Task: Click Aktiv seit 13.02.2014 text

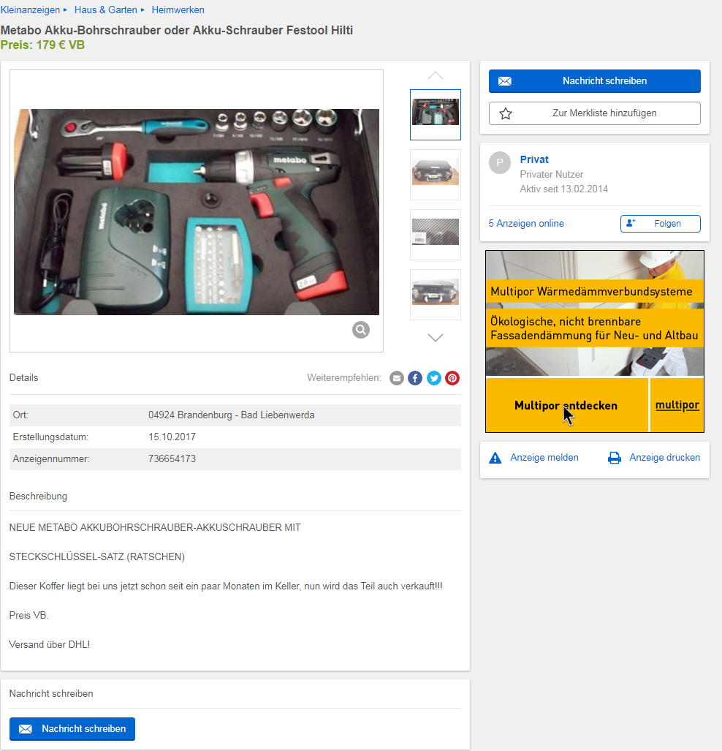Action: point(564,189)
